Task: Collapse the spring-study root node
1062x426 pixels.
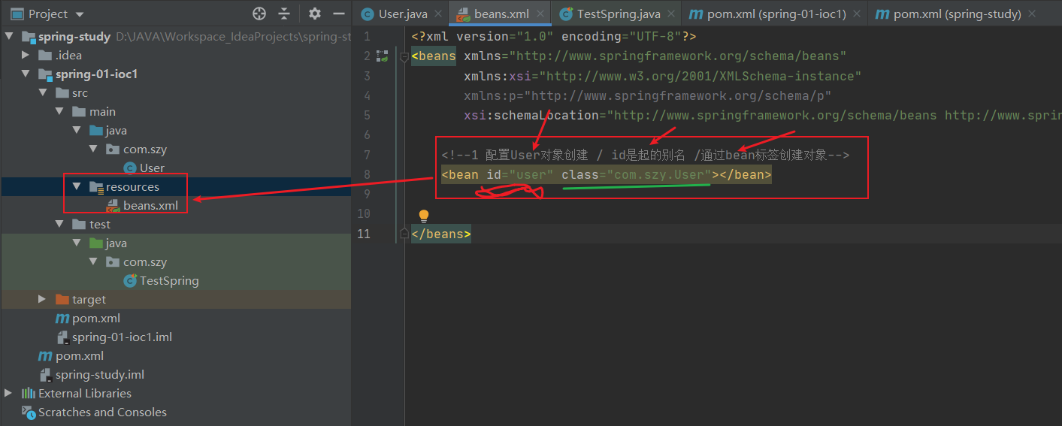Action: coord(8,37)
